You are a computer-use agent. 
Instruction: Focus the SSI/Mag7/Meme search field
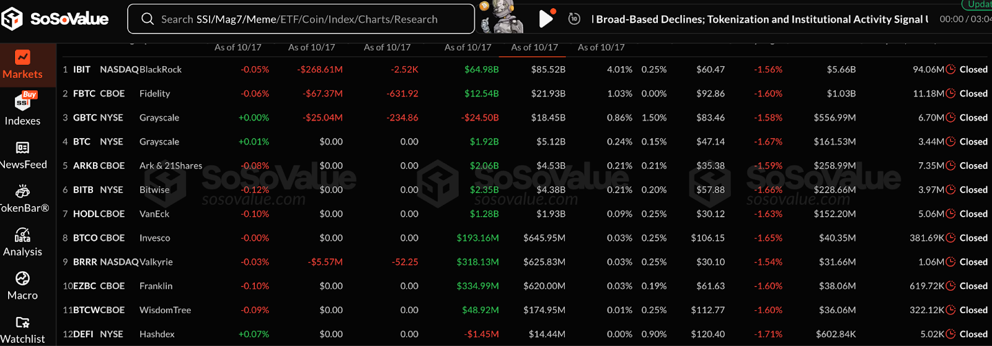pyautogui.click(x=301, y=19)
